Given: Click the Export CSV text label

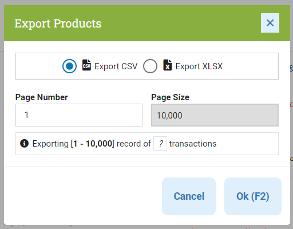Looking at the screenshot, I should tap(116, 66).
